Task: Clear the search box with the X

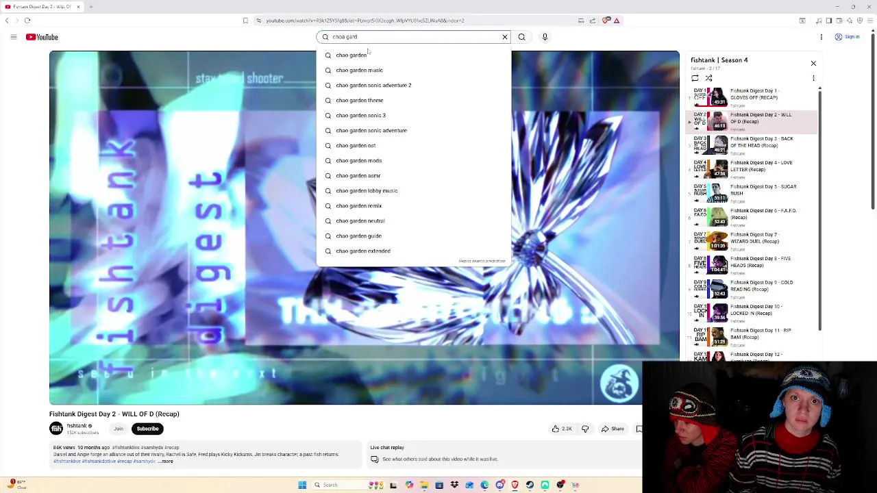Action: click(505, 37)
